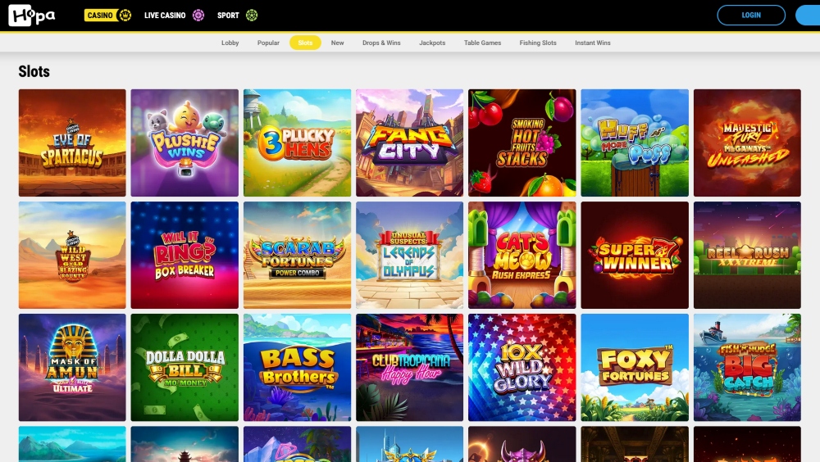The height and width of the screenshot is (462, 820).
Task: Play the Fang City slot
Action: point(409,143)
